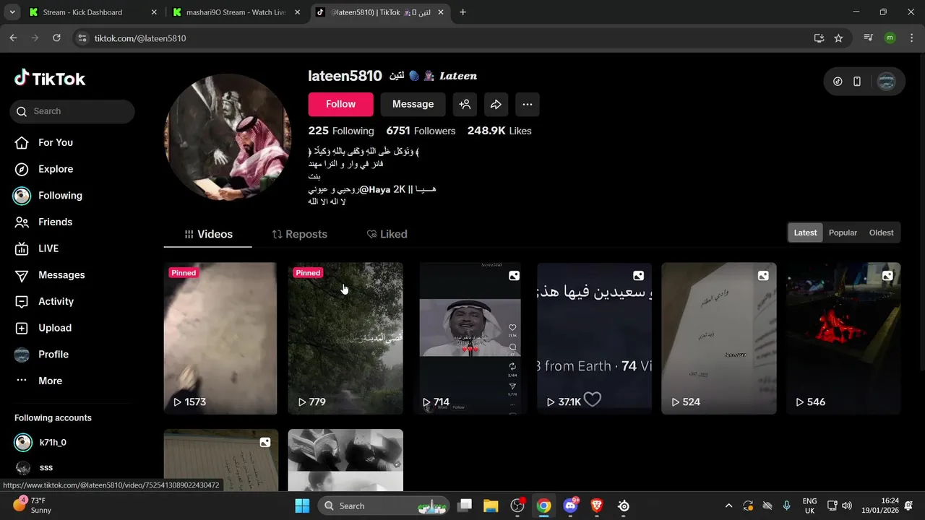The width and height of the screenshot is (925, 520).
Task: Switch to the Reposts tab
Action: [x=299, y=234]
